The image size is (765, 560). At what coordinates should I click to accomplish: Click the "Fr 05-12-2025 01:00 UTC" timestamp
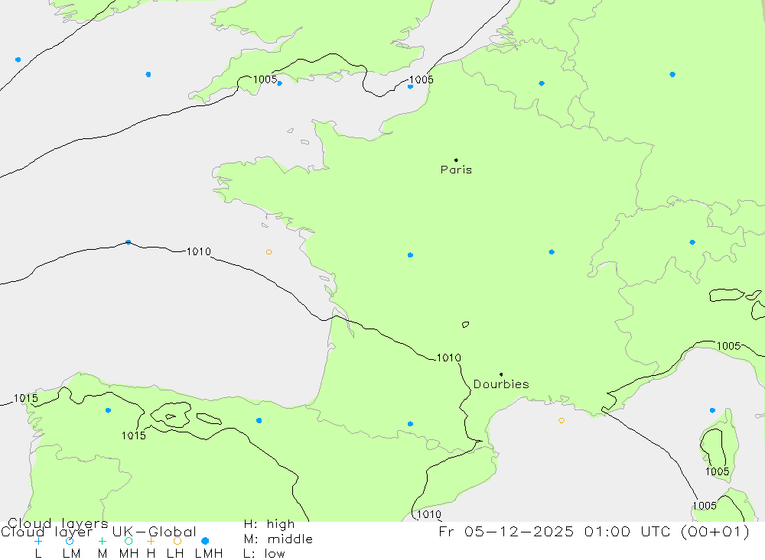(557, 531)
